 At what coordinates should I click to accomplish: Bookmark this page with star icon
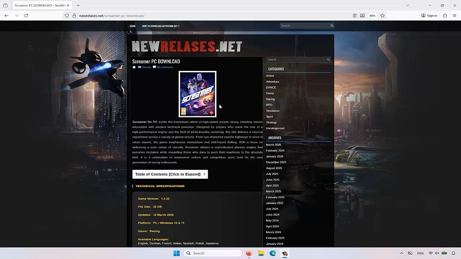tap(382, 15)
